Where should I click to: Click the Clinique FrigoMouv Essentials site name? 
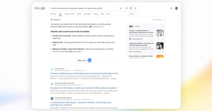coord(64,83)
